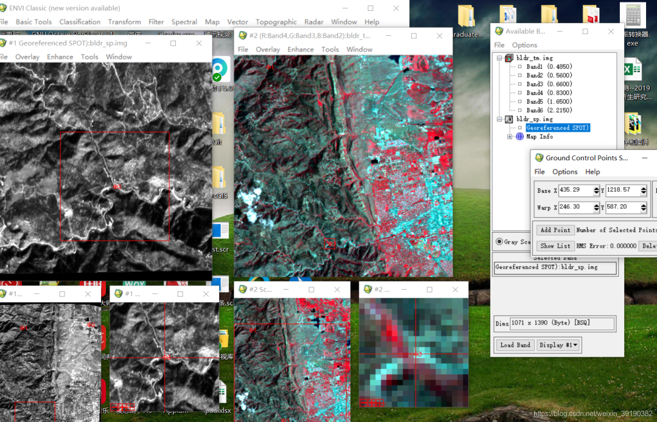Select Band2 (0.5600) radio box
The width and height of the screenshot is (657, 422).
[x=520, y=75]
